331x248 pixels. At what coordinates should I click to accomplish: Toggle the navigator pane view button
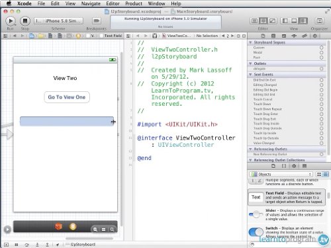click(x=285, y=21)
